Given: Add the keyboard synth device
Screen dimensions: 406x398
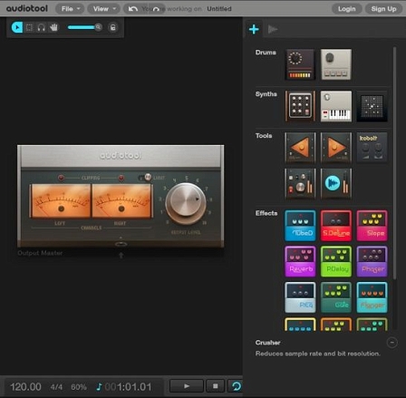Looking at the screenshot, I should point(336,106).
